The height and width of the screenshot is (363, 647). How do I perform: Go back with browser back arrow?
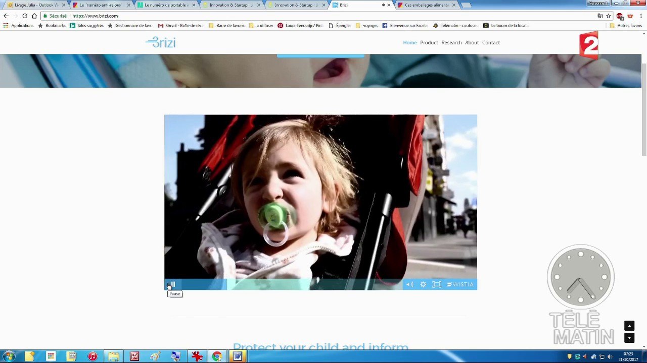(x=6, y=16)
